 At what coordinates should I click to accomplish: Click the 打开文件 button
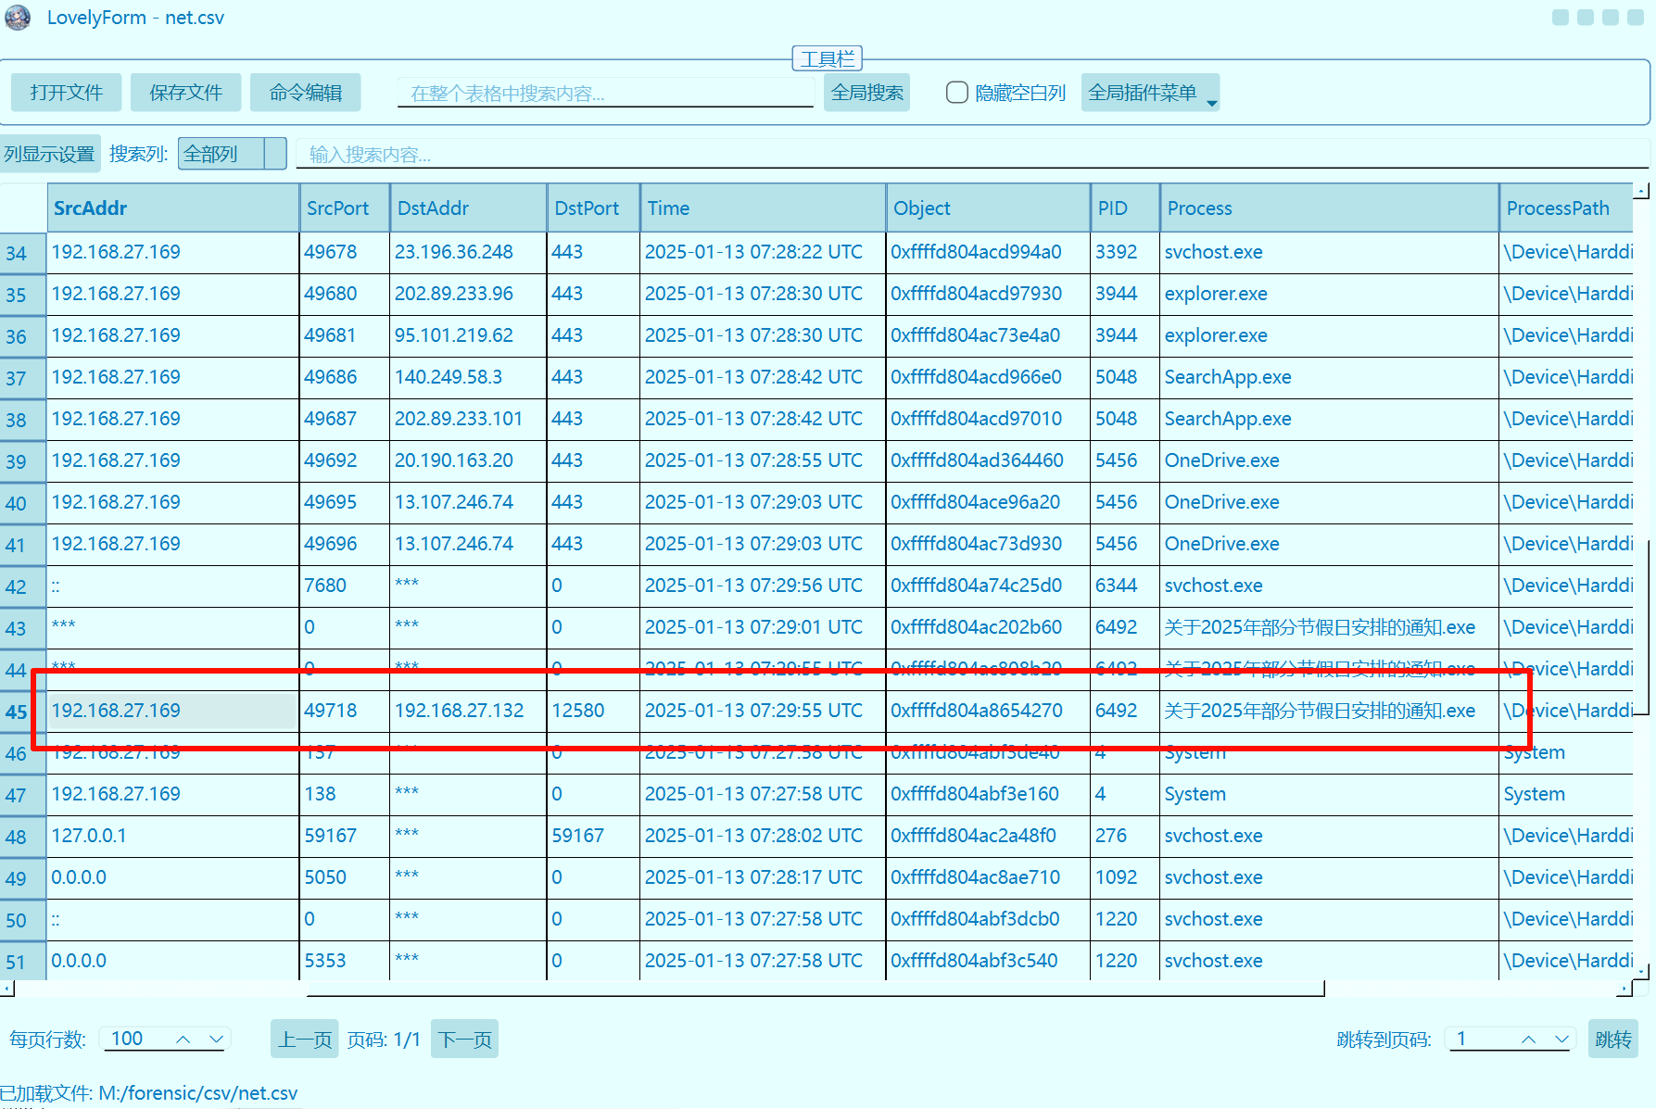coord(66,93)
